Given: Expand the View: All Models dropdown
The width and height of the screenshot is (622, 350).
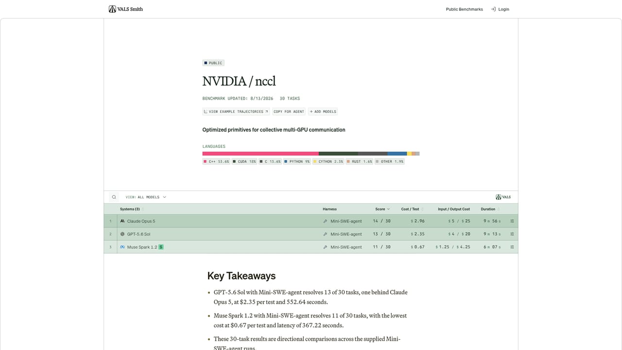Looking at the screenshot, I should tap(146, 197).
